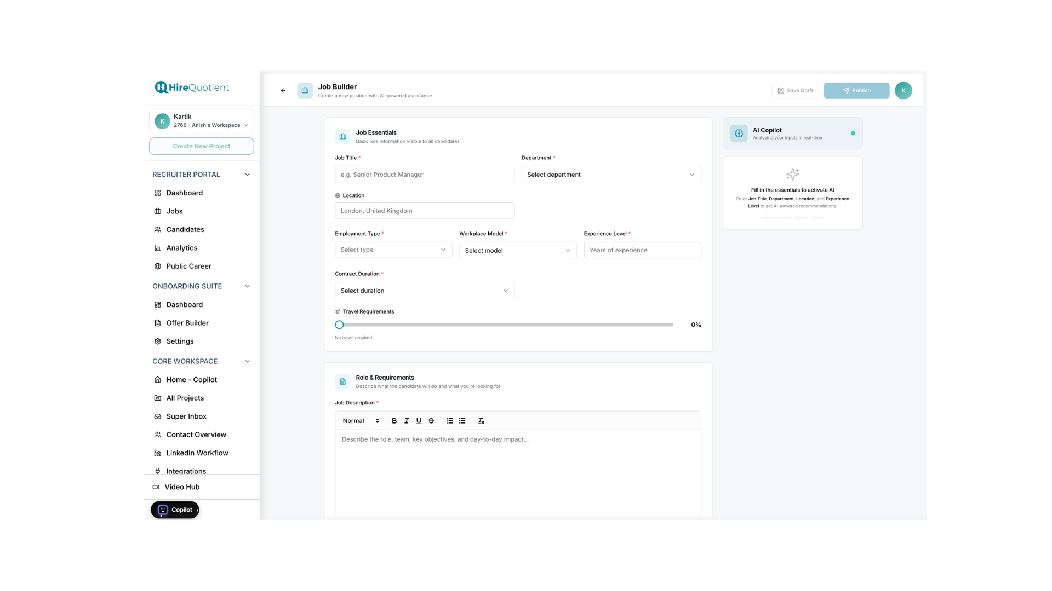
Task: Go back with the arrow icon
Action: click(283, 91)
